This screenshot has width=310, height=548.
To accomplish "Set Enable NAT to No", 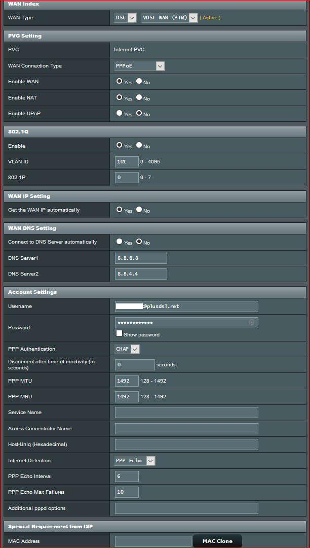I will (x=139, y=97).
